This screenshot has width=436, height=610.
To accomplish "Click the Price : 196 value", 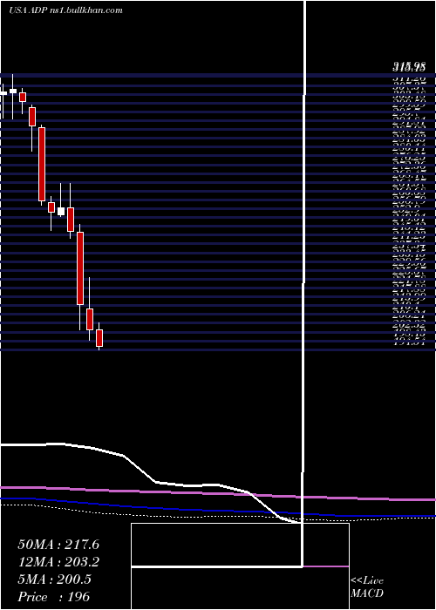I will click(54, 597).
